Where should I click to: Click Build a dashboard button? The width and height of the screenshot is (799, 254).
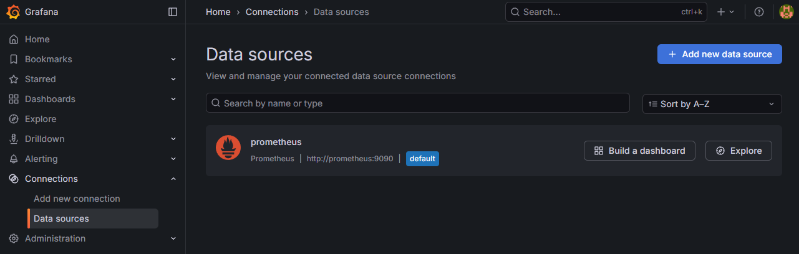(x=639, y=151)
